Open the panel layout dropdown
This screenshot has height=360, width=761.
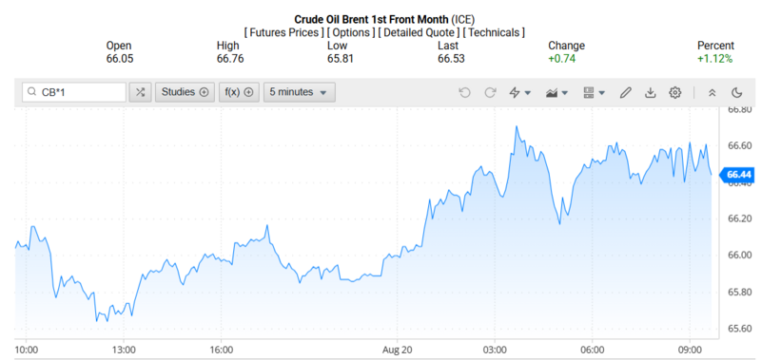(x=594, y=92)
